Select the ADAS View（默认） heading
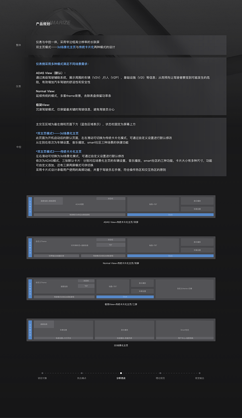242x418 pixels. coord(51,73)
